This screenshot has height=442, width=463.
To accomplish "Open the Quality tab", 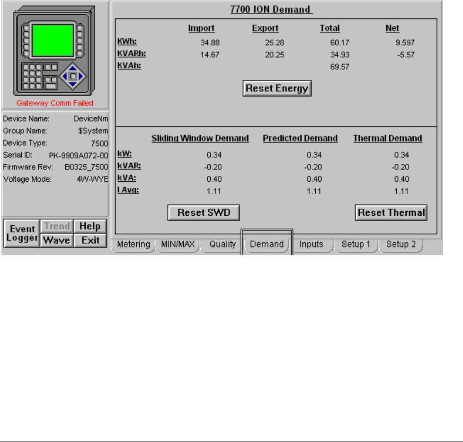I will point(223,245).
